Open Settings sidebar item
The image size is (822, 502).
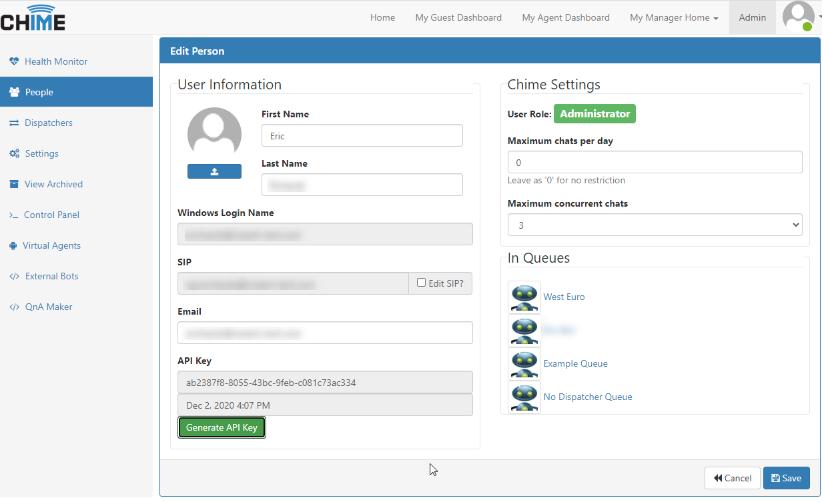[x=76, y=153]
